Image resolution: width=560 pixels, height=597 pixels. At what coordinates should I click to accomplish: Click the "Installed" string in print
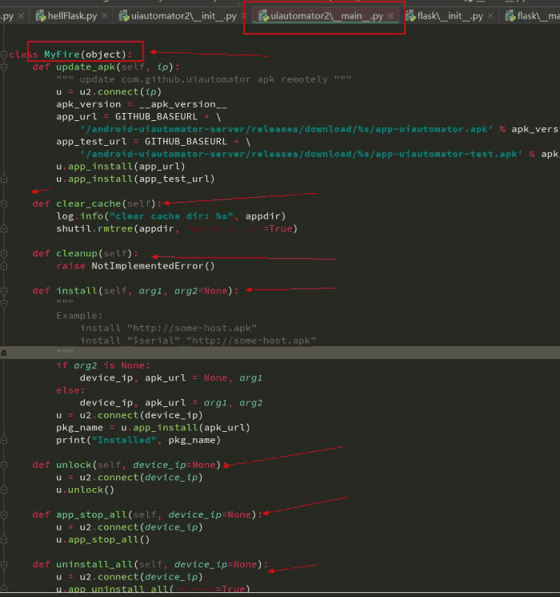pos(124,440)
